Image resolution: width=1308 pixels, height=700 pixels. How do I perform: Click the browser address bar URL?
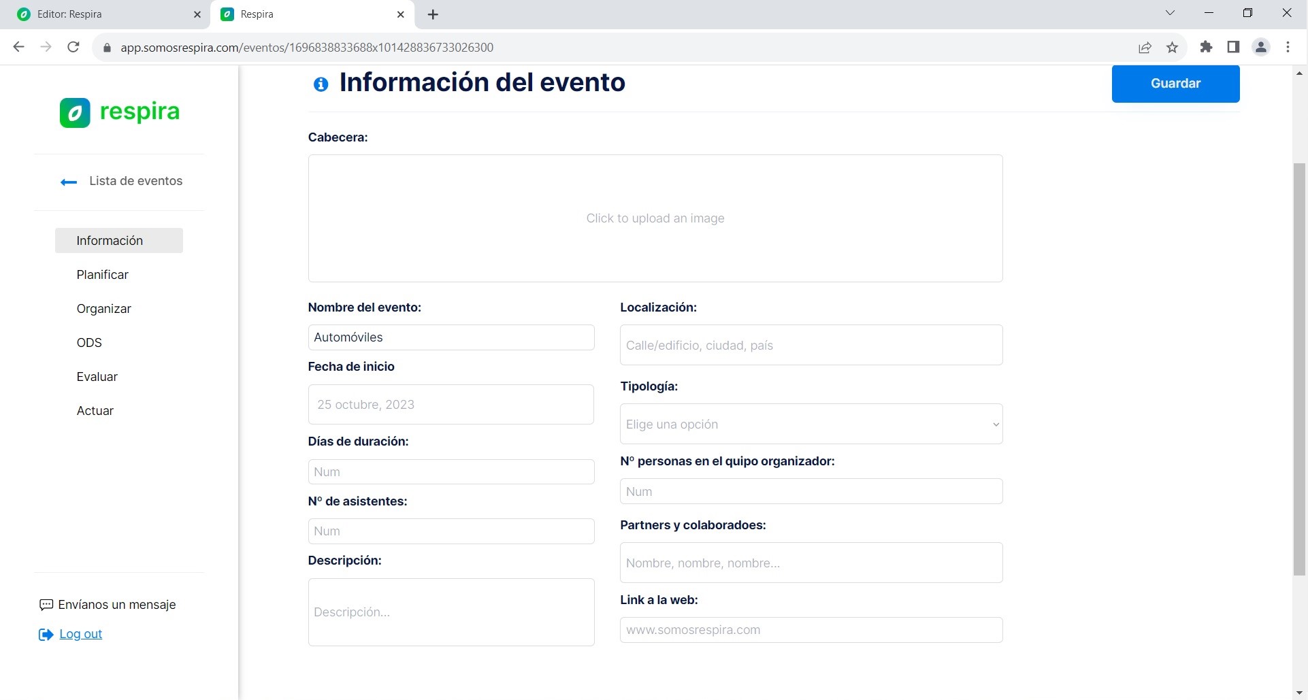click(x=307, y=48)
